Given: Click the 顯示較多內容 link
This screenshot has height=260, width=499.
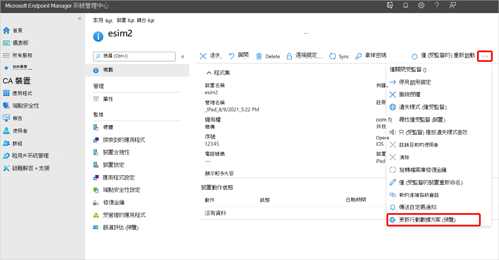Looking at the screenshot, I should [219, 174].
